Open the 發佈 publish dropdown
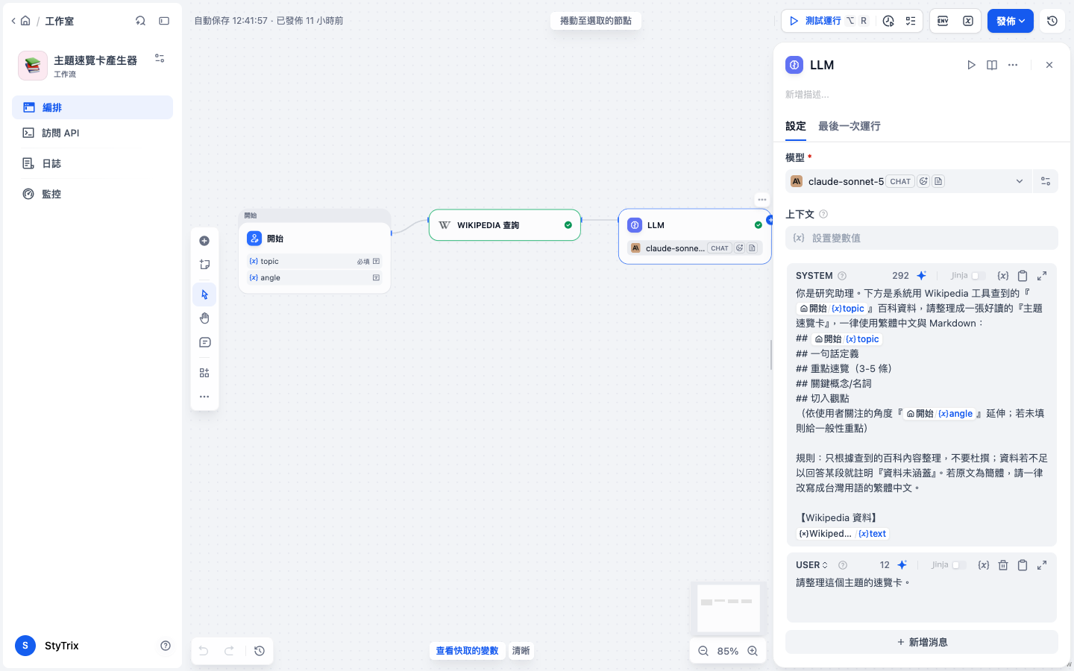Viewport: 1074px width, 671px height. (x=1010, y=21)
